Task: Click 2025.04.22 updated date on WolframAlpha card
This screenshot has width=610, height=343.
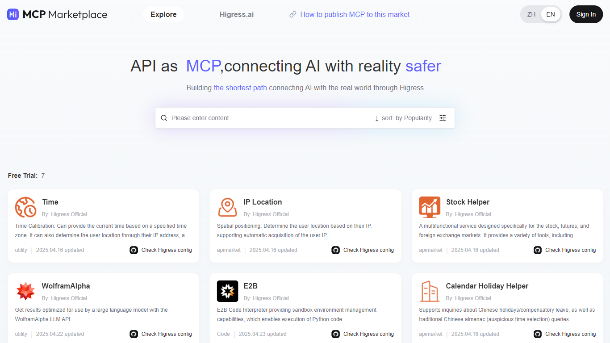Action: [x=60, y=334]
